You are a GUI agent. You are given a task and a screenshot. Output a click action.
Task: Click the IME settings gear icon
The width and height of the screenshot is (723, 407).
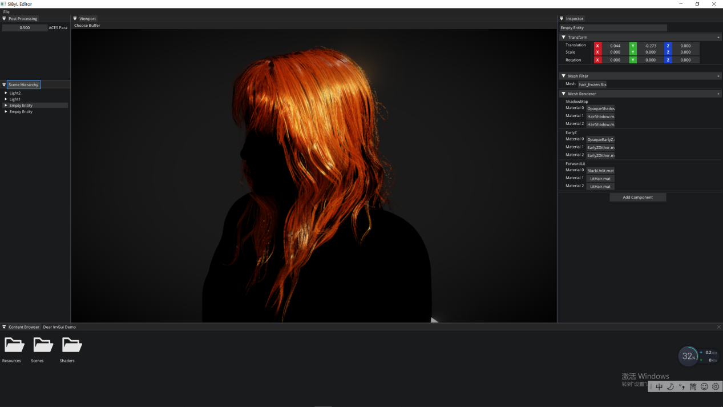coord(716,386)
